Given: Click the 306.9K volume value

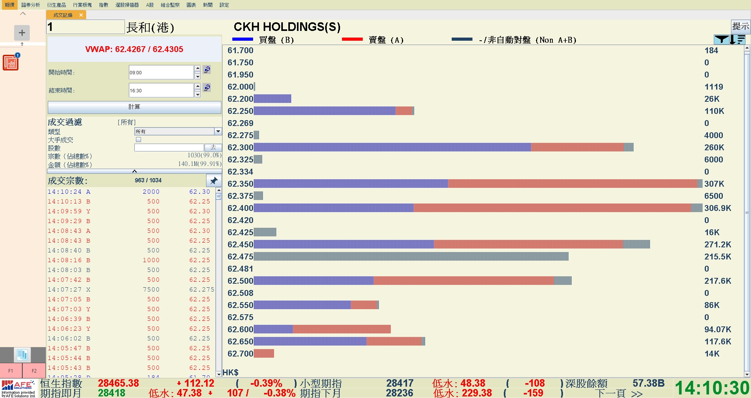Looking at the screenshot, I should 718,208.
